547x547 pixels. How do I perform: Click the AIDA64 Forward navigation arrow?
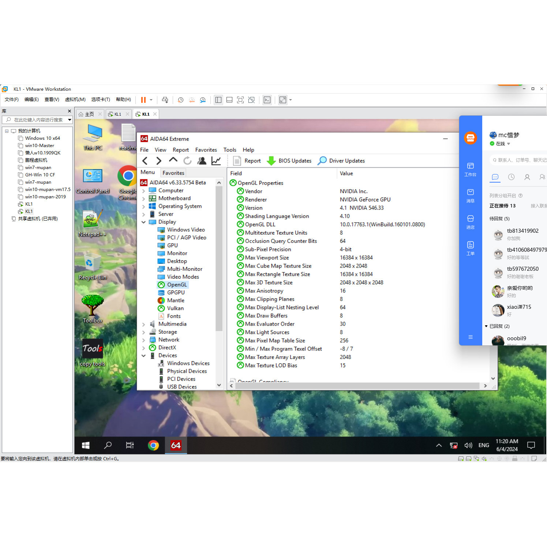pos(159,161)
